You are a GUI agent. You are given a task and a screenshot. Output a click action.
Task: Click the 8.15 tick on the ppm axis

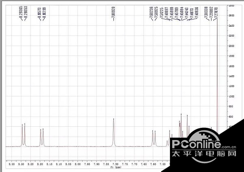(x=50, y=164)
